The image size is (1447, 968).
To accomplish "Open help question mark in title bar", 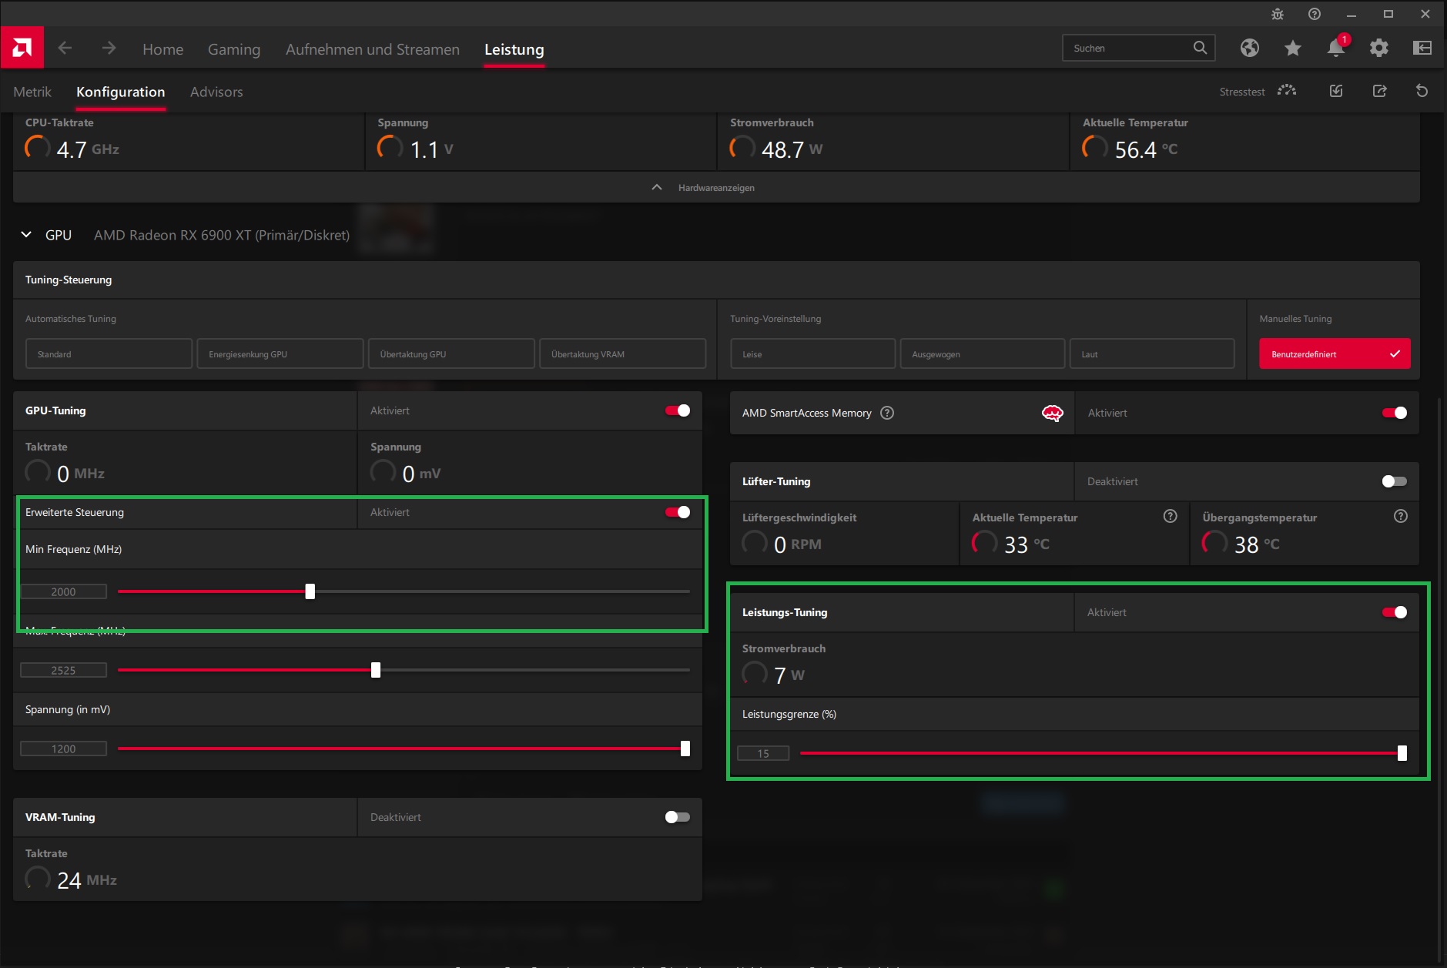I will click(1315, 14).
